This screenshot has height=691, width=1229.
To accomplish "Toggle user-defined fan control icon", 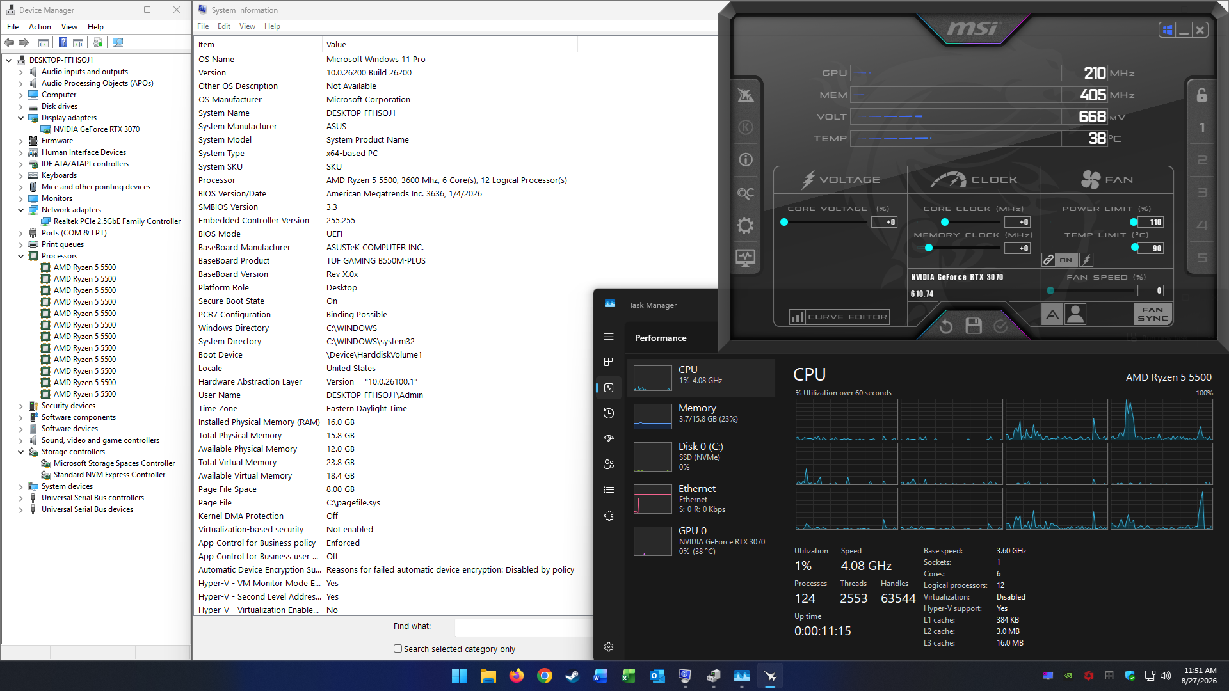I will tap(1075, 314).
